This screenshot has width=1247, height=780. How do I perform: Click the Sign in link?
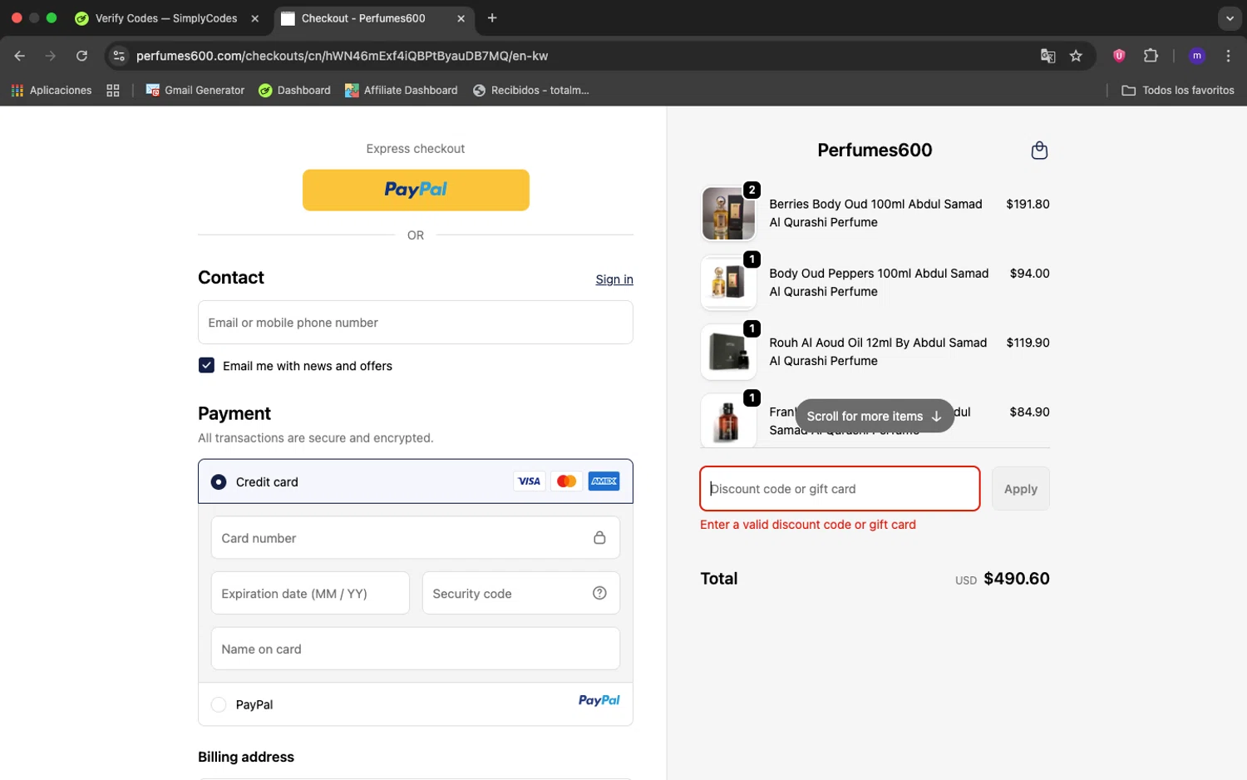click(614, 279)
